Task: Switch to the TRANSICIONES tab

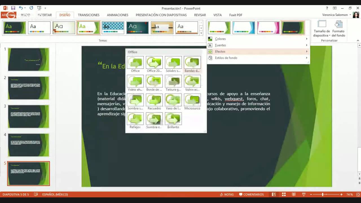Action: point(89,15)
